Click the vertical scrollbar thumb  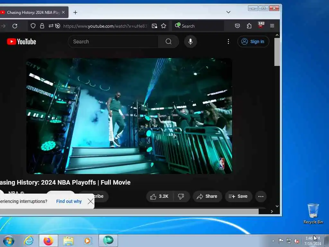(x=277, y=52)
